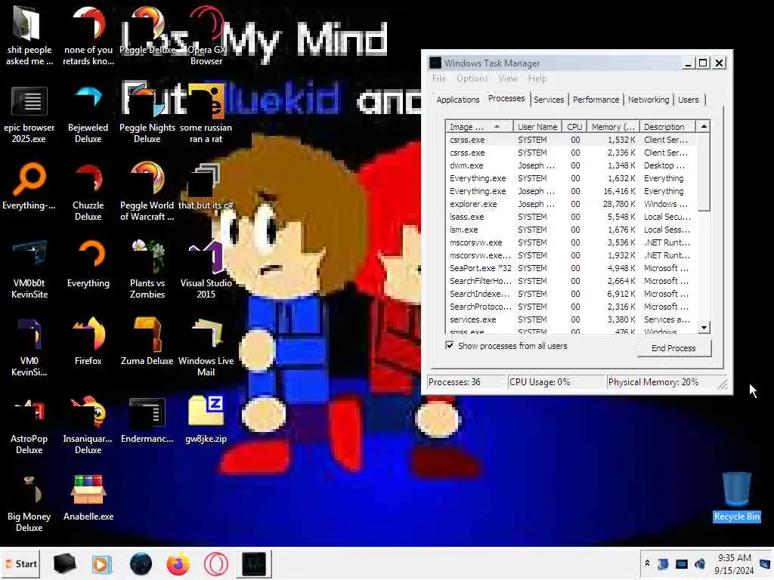Uncheck Show processes from all users

coord(450,345)
